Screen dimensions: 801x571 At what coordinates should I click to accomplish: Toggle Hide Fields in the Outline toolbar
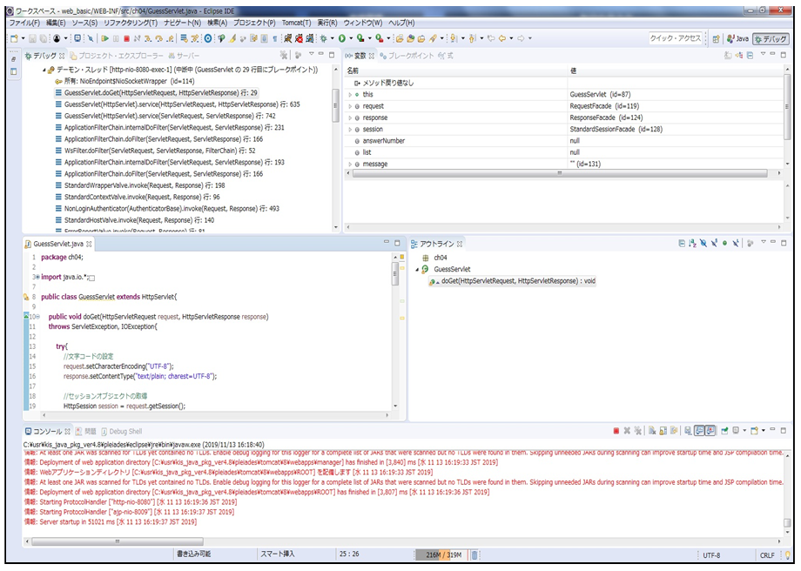703,245
